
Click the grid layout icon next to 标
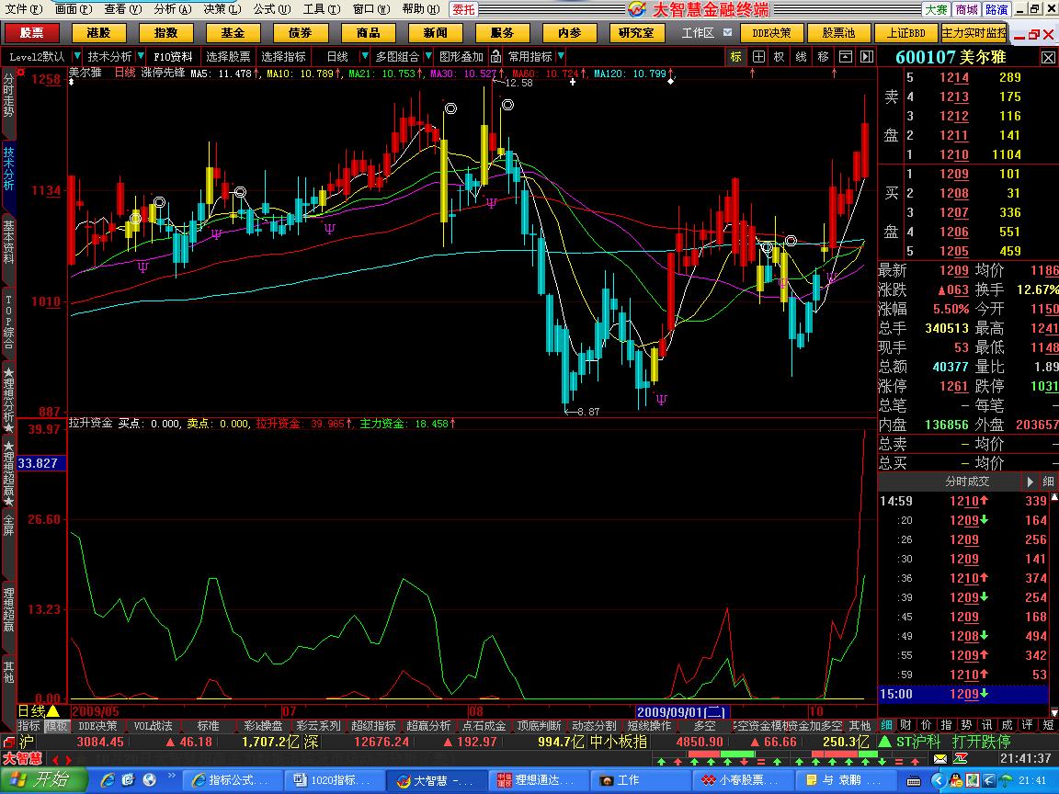(x=758, y=57)
